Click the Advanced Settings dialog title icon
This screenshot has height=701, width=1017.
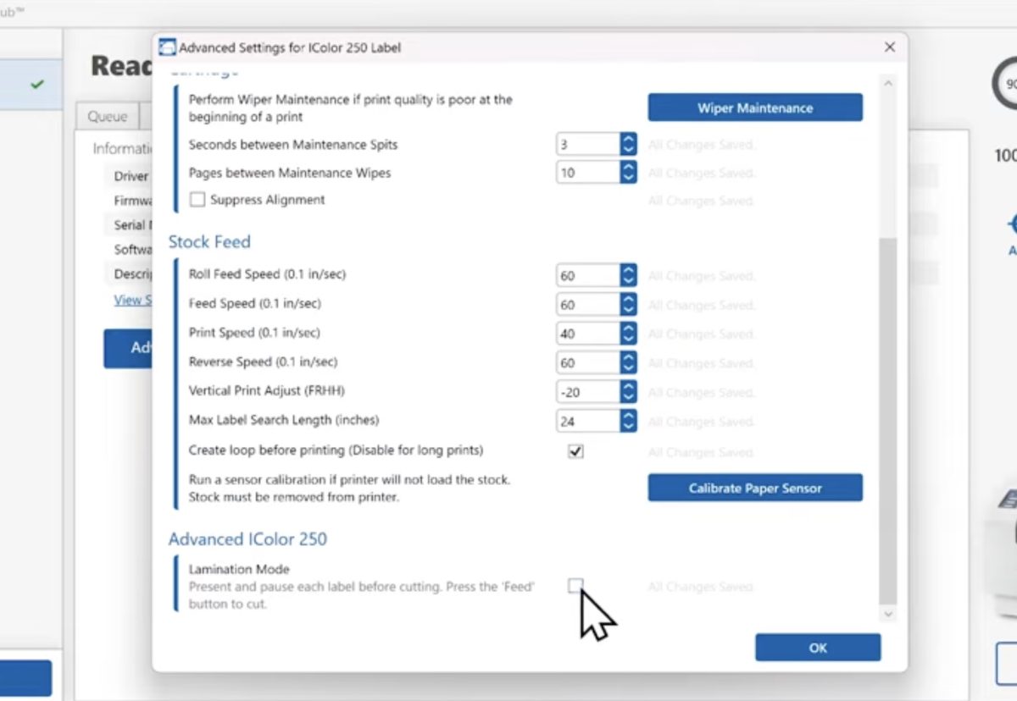click(x=167, y=47)
